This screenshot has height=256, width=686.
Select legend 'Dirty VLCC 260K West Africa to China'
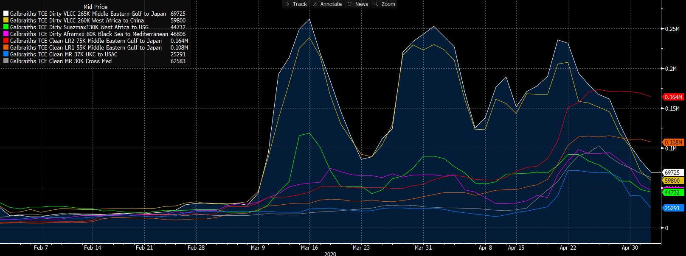[x=77, y=20]
